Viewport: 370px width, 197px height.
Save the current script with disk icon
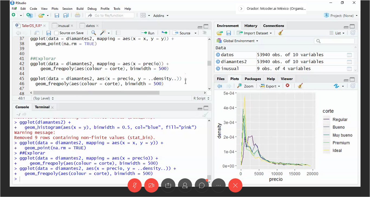[x=48, y=33]
